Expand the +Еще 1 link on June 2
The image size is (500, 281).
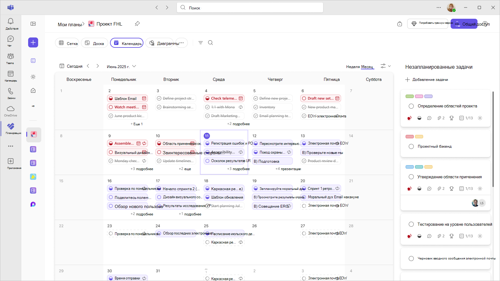click(x=137, y=124)
